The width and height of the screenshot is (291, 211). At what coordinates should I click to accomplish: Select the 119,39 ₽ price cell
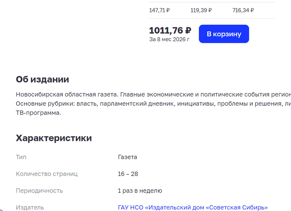pyautogui.click(x=201, y=10)
